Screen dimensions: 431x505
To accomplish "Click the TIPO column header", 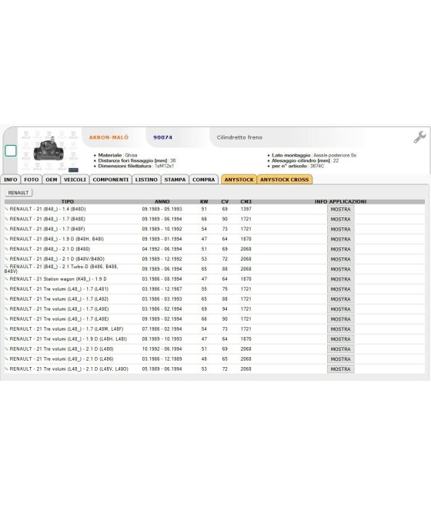I will point(68,201).
